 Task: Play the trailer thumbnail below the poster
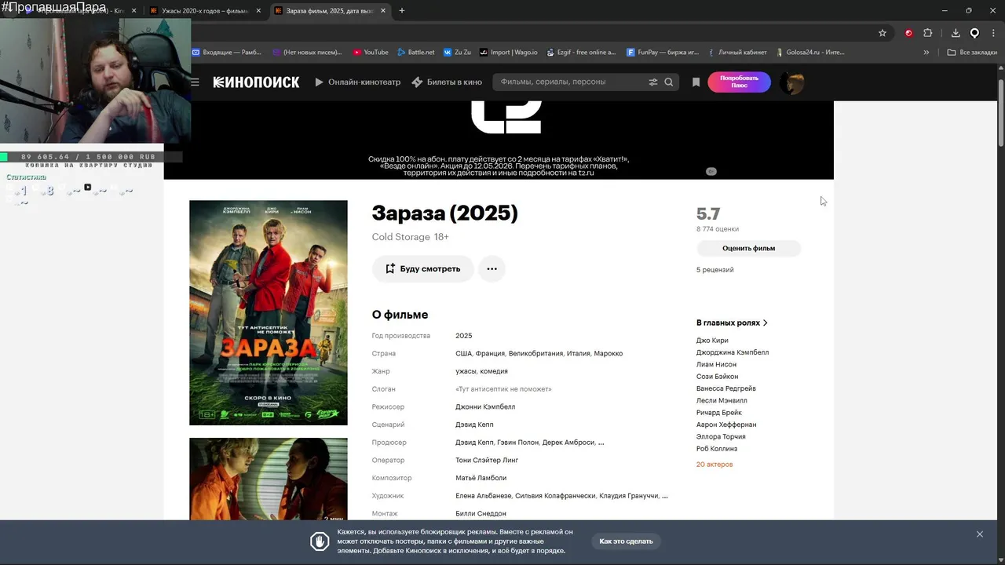point(269,479)
